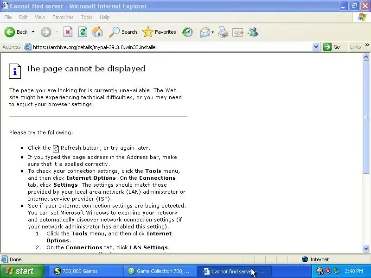
Task: Open the Back history dropdown arrow
Action: tap(33, 32)
